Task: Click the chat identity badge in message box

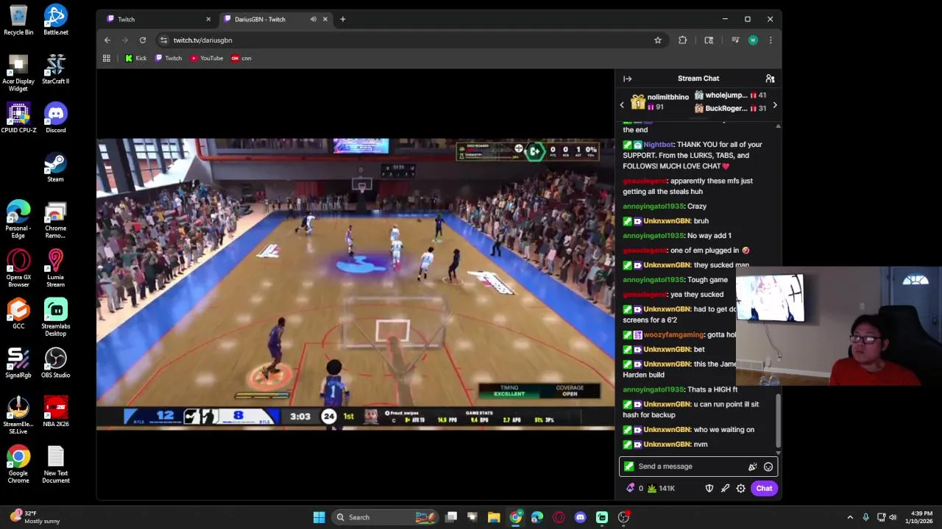Action: (x=628, y=467)
